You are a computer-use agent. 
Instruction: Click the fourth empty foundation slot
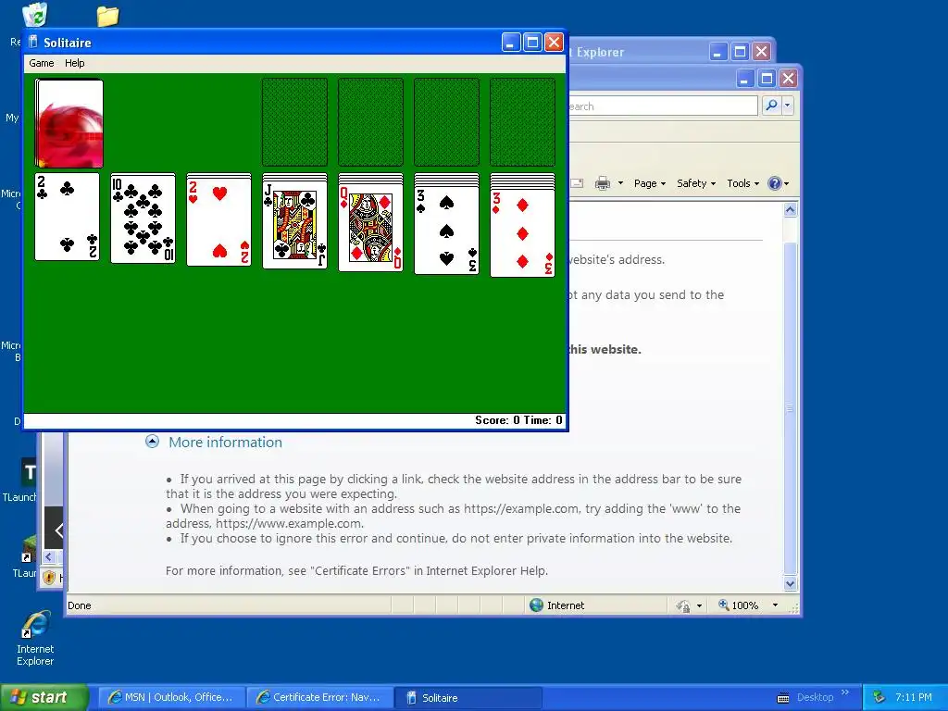[522, 121]
